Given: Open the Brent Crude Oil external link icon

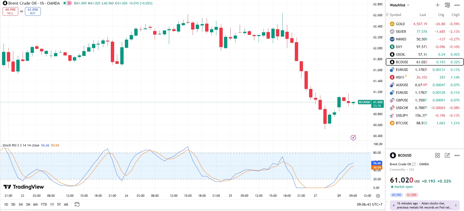Looking at the screenshot, I should tap(414, 164).
